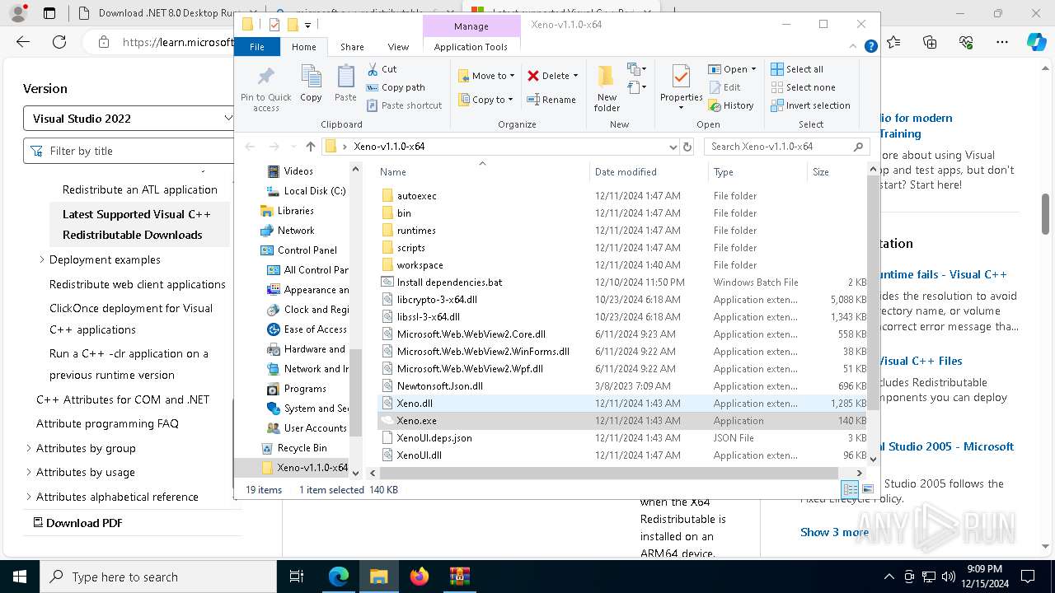Select Recycle Bin in navigation pane
This screenshot has height=593, width=1055.
coord(302,448)
